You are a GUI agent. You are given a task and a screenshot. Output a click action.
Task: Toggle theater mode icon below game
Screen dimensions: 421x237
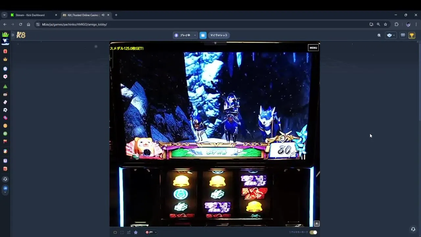(x=115, y=232)
